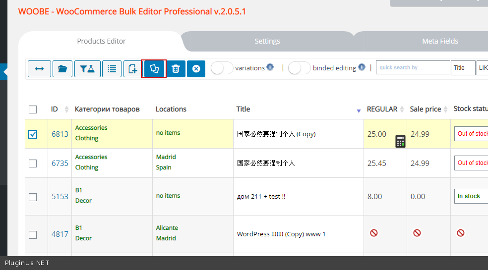The height and width of the screenshot is (270, 488).
Task: Enable the binded editing switch
Action: (299, 68)
